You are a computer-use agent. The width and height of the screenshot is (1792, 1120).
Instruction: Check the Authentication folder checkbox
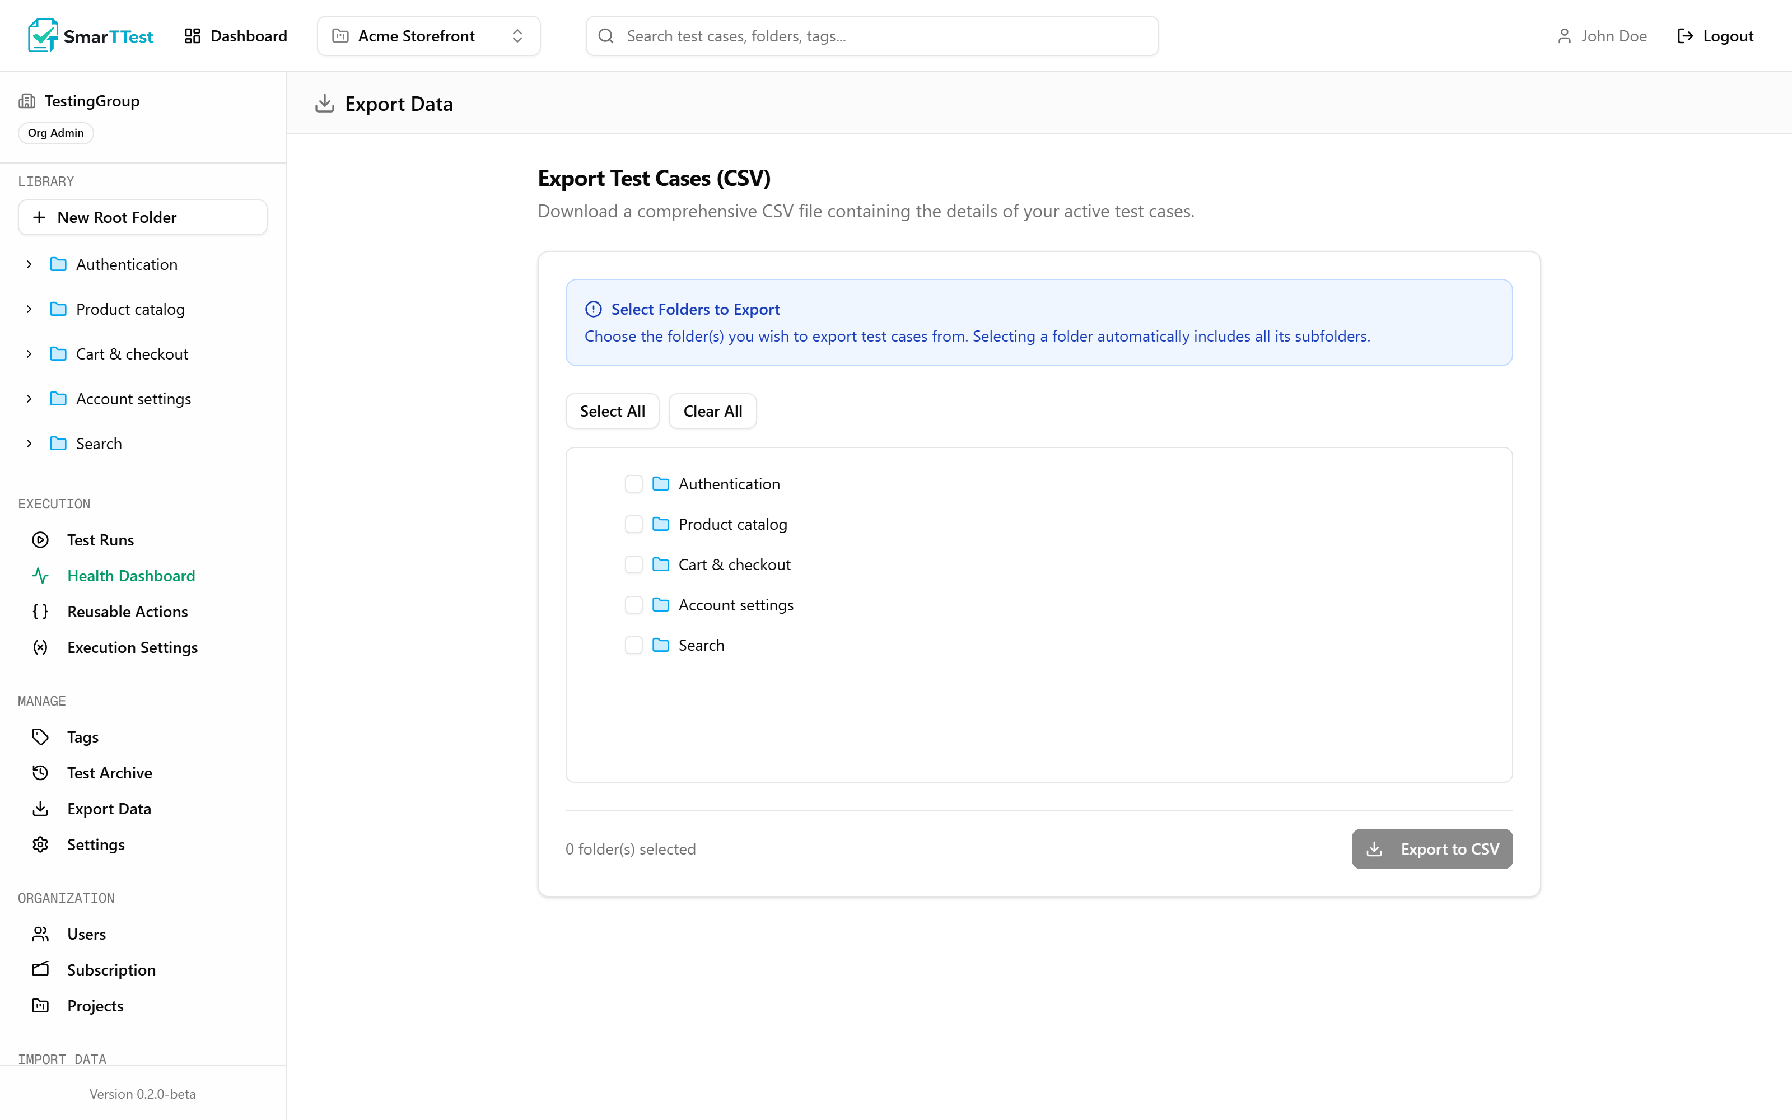coord(634,484)
